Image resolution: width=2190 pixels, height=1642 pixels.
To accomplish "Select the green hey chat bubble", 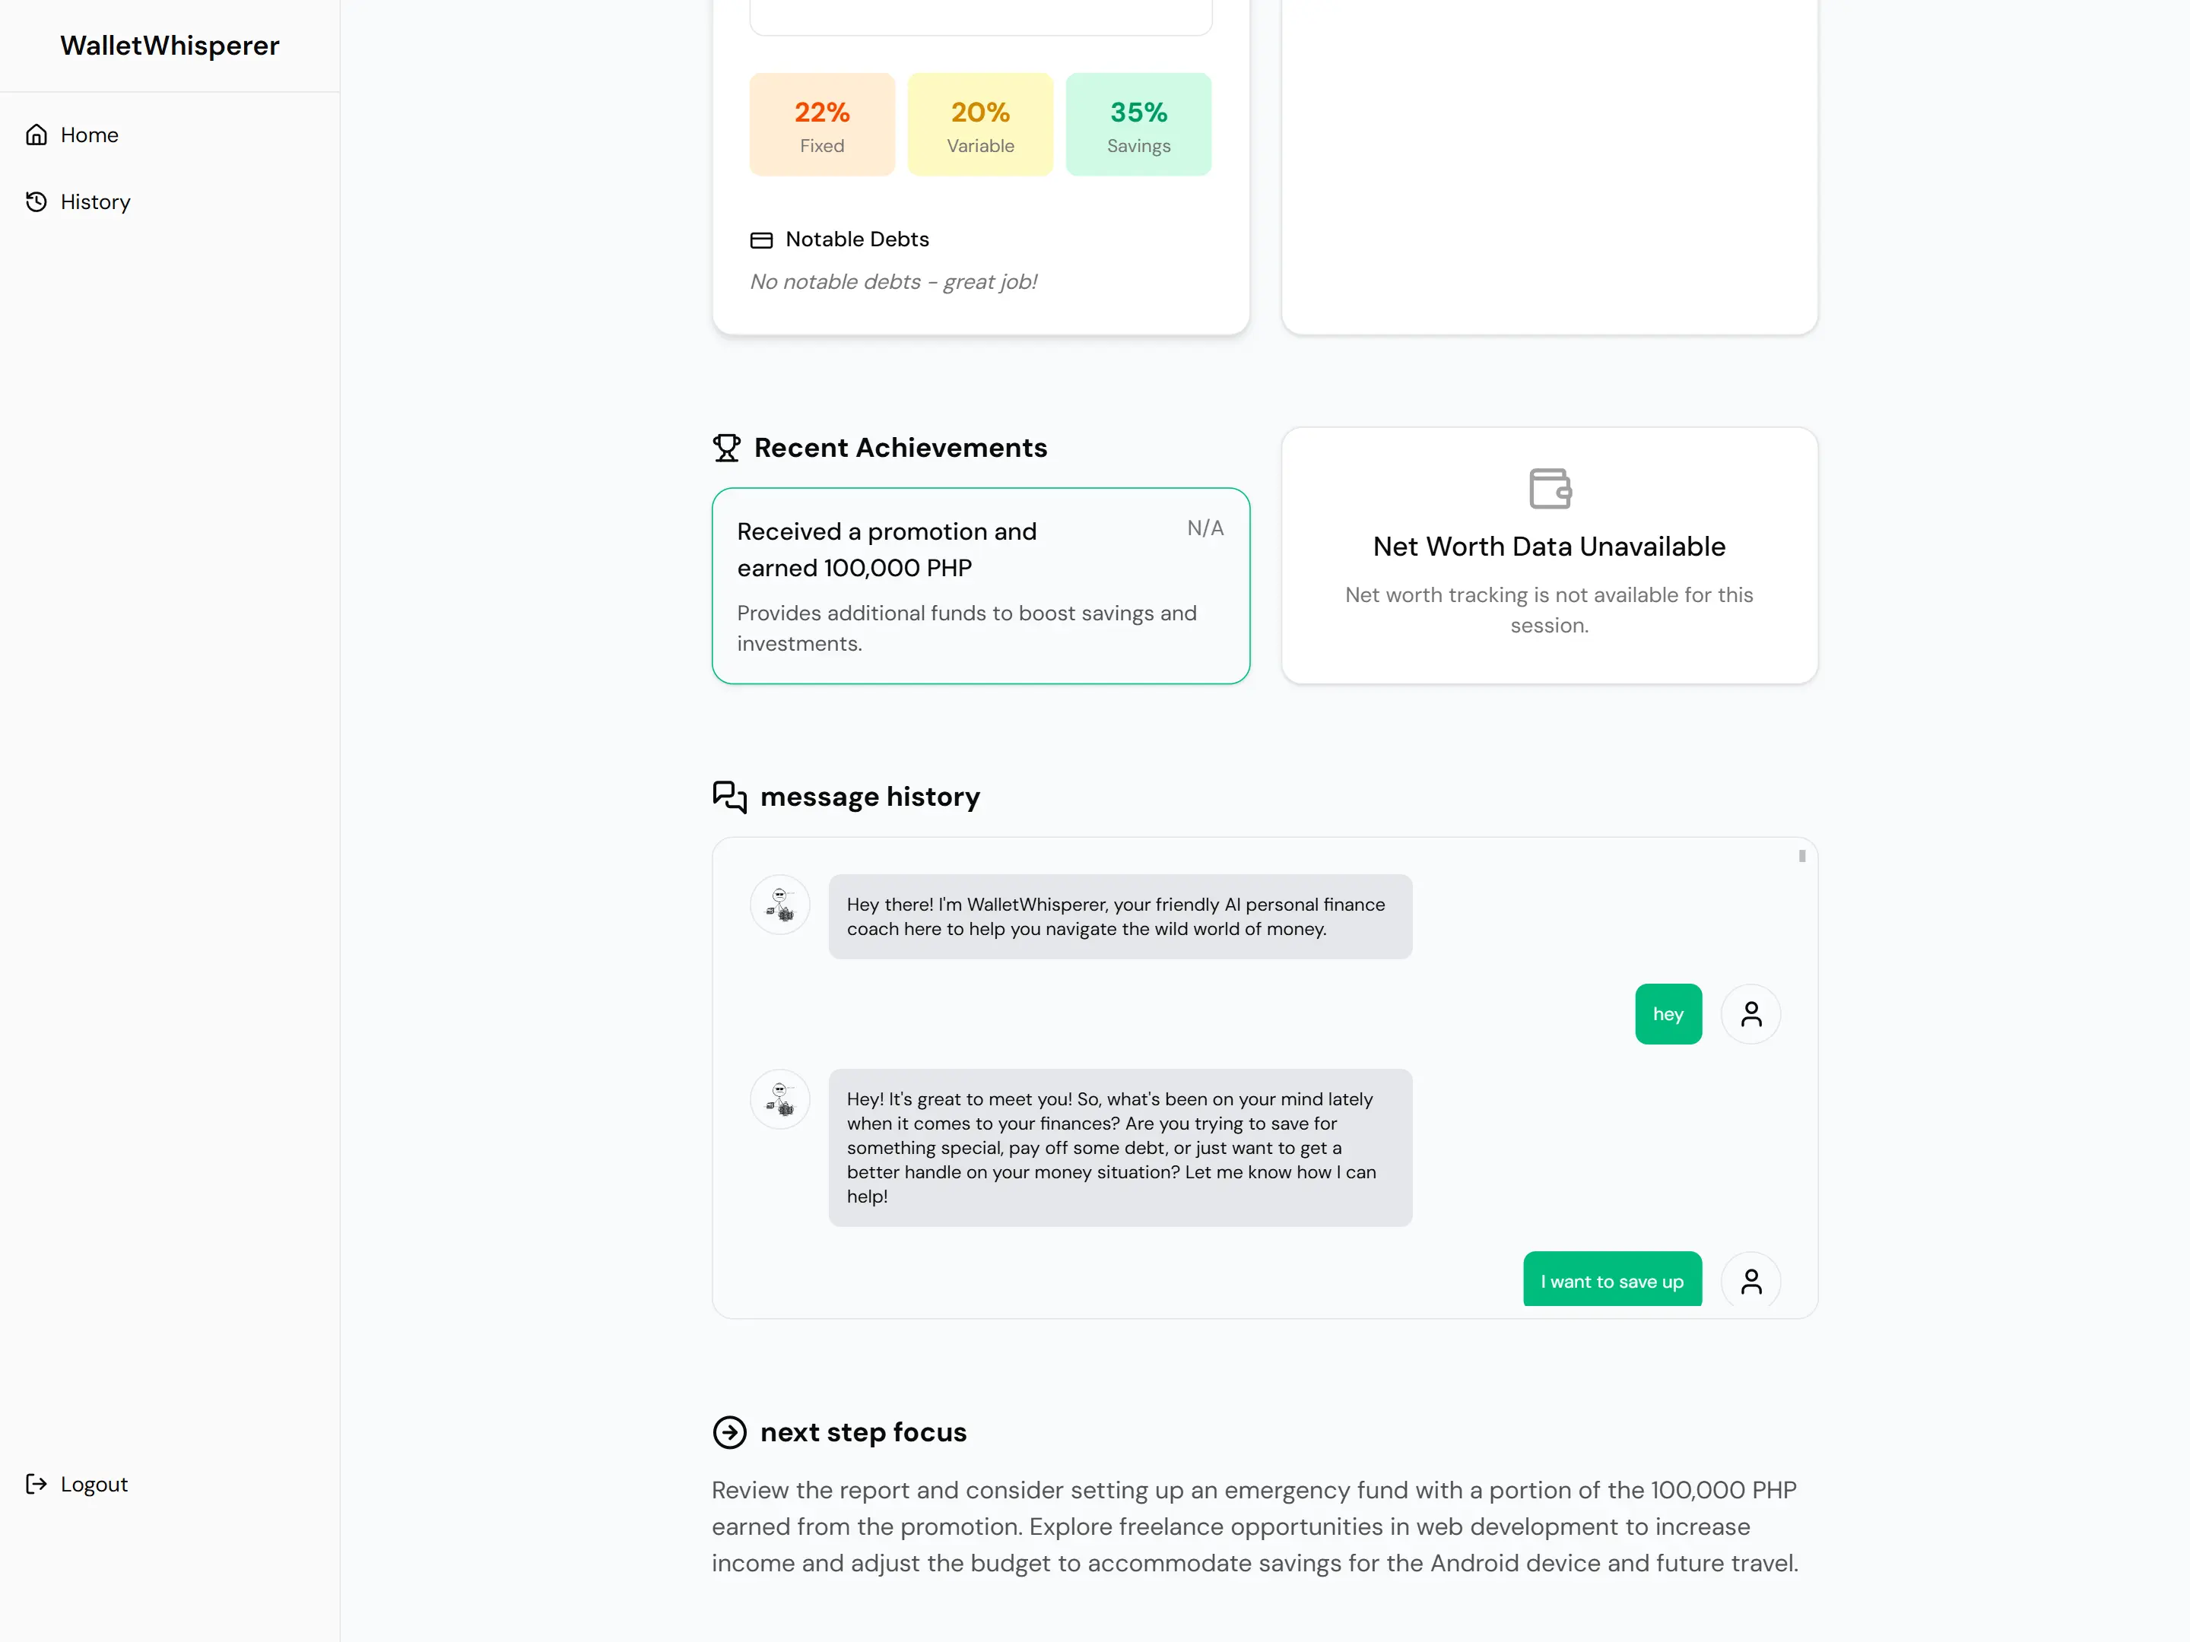I will pyautogui.click(x=1668, y=1013).
